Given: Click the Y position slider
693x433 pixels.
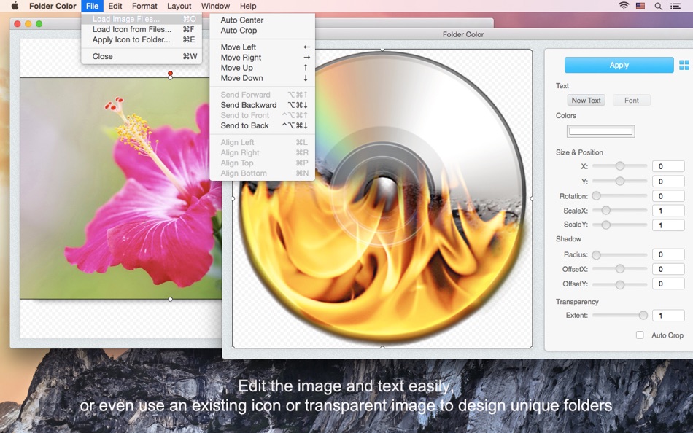Looking at the screenshot, I should (619, 181).
